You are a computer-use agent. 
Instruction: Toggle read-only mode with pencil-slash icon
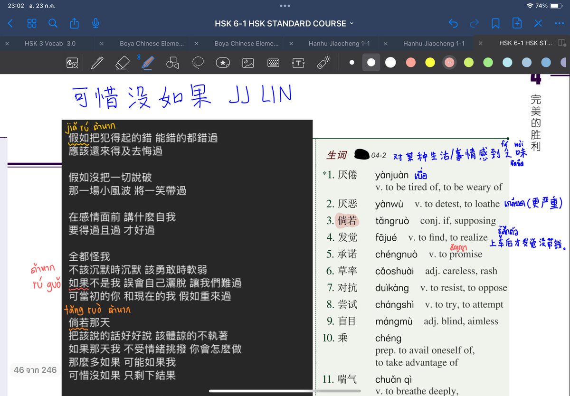tap(538, 23)
